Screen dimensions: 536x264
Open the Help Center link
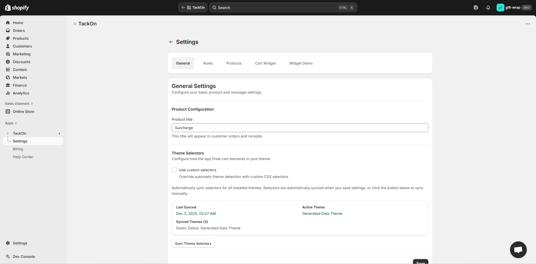(23, 157)
